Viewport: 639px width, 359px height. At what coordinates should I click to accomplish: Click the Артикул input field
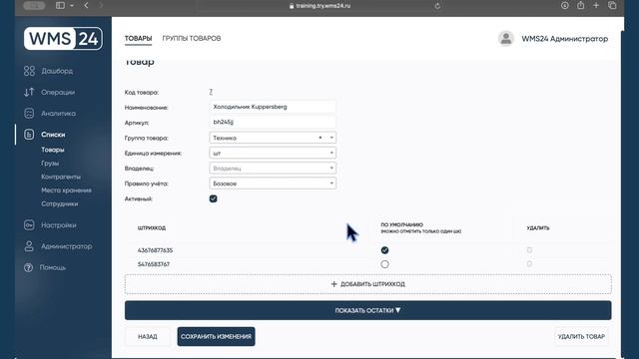click(273, 122)
